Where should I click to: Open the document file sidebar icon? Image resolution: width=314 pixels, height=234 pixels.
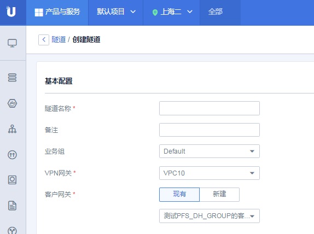12,206
